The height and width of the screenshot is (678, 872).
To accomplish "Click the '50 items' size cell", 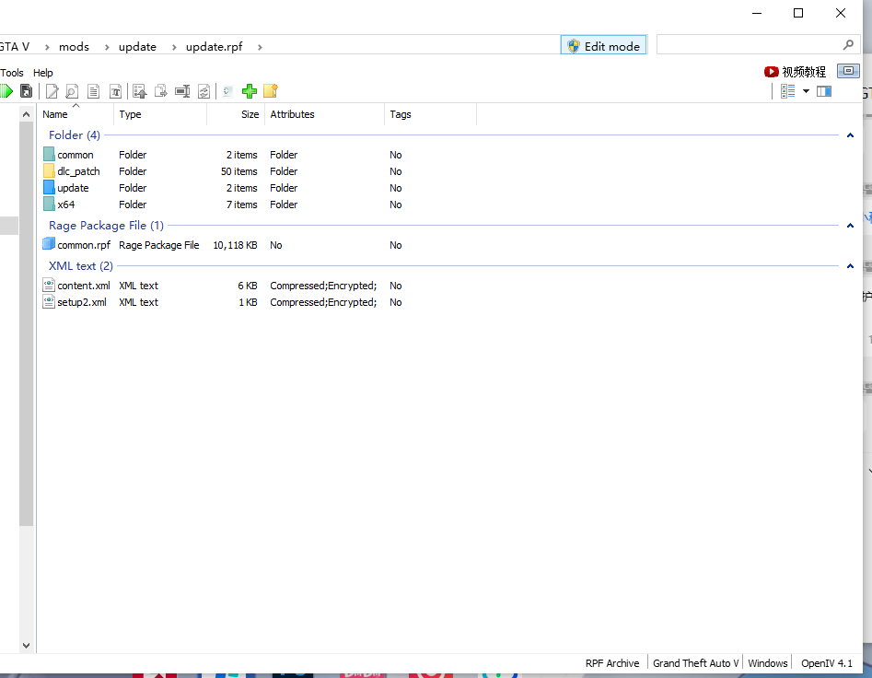I will (239, 171).
